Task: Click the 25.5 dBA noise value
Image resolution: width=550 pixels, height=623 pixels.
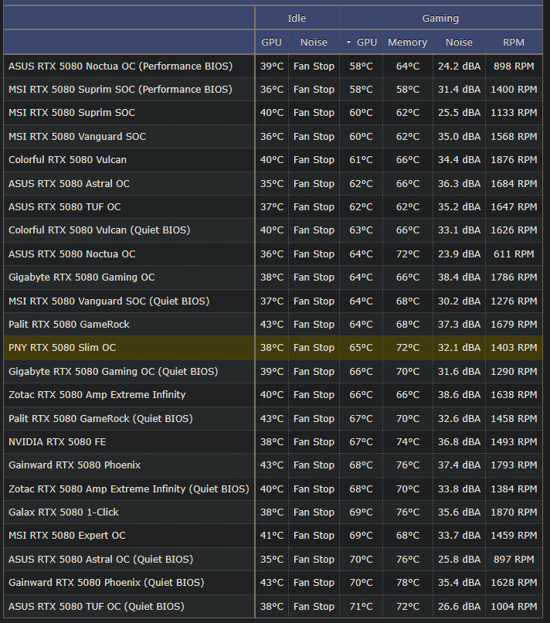Action: click(x=459, y=113)
